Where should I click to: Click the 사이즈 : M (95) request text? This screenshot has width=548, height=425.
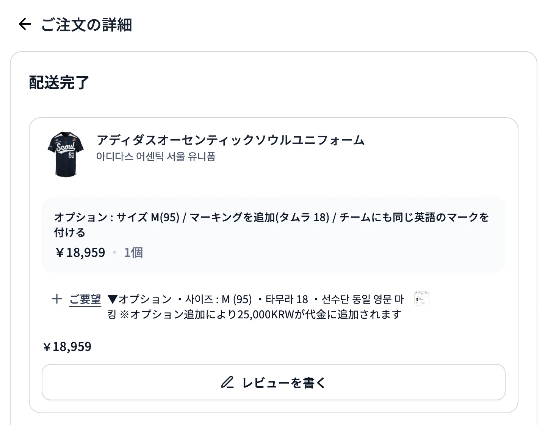pyautogui.click(x=218, y=299)
